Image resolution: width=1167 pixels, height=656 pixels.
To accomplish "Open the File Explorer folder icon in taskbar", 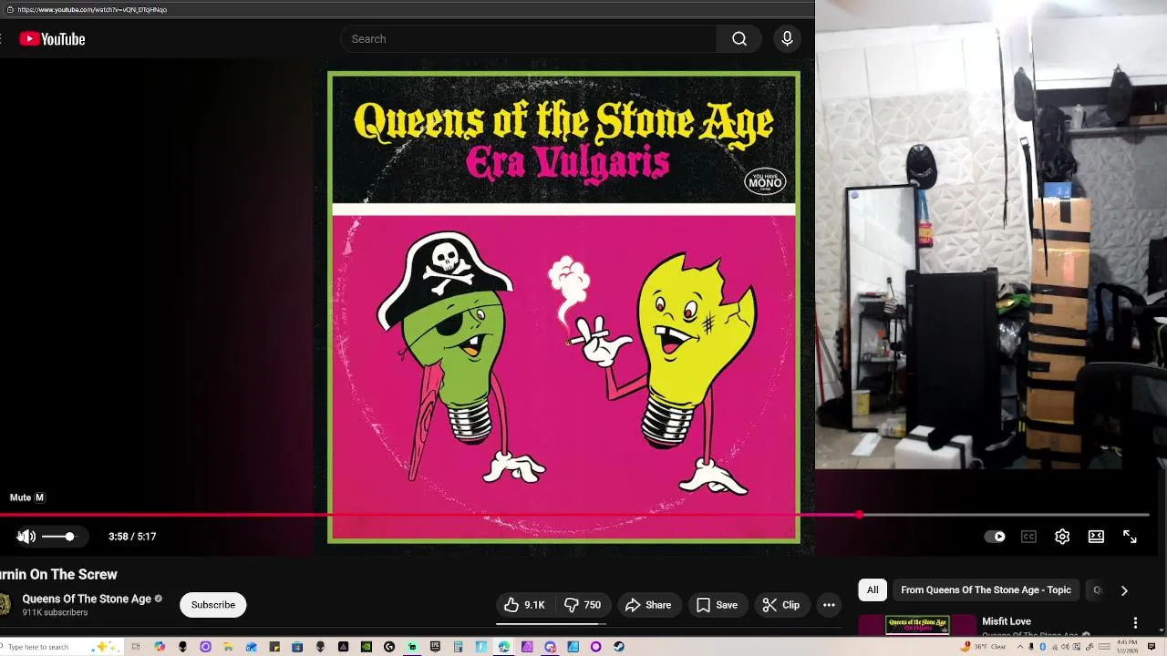I will tap(228, 647).
